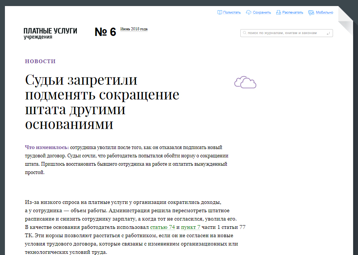Image resolution: width=358 pixels, height=255 pixels.
Task: Click the article headline about сокращение штата
Action: (x=102, y=102)
